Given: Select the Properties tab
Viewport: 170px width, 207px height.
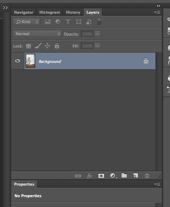Looking at the screenshot, I should pos(24,184).
